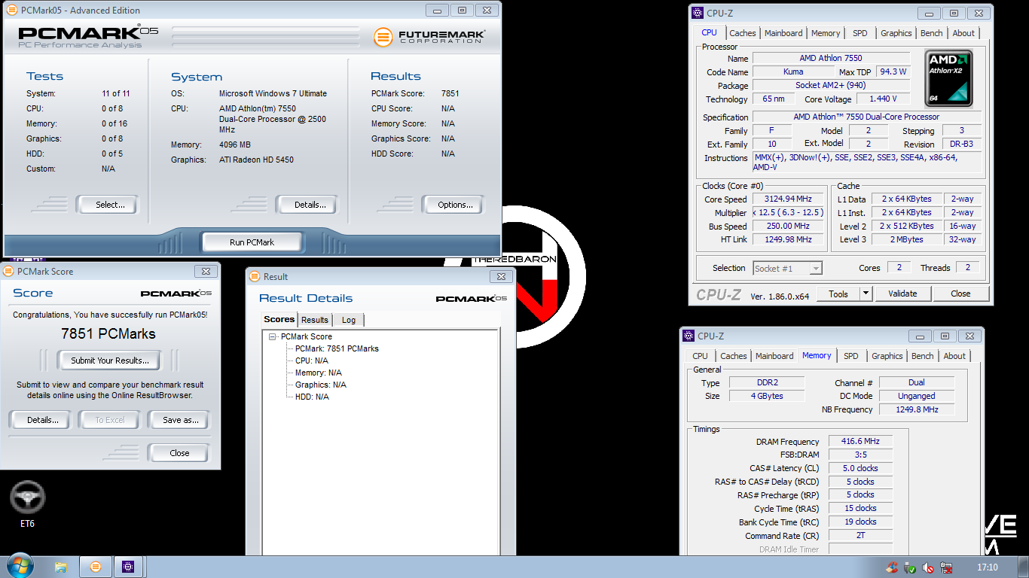Switch to Scores tab in Result window
This screenshot has width=1029, height=578.
pos(279,319)
